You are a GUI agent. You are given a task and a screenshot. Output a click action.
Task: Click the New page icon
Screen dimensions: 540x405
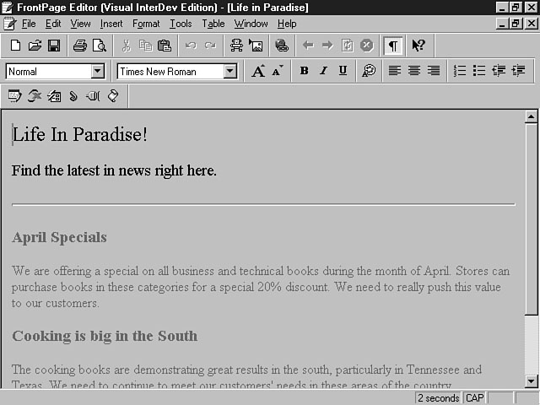click(x=15, y=46)
